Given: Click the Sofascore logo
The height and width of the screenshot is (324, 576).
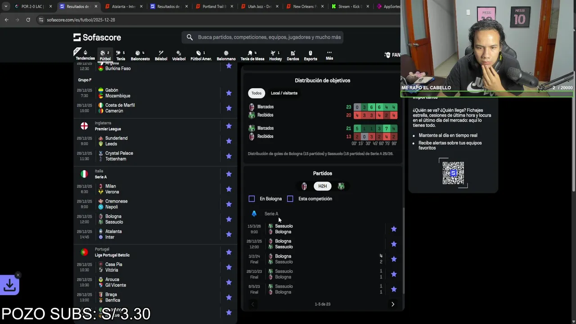Looking at the screenshot, I should 97,37.
